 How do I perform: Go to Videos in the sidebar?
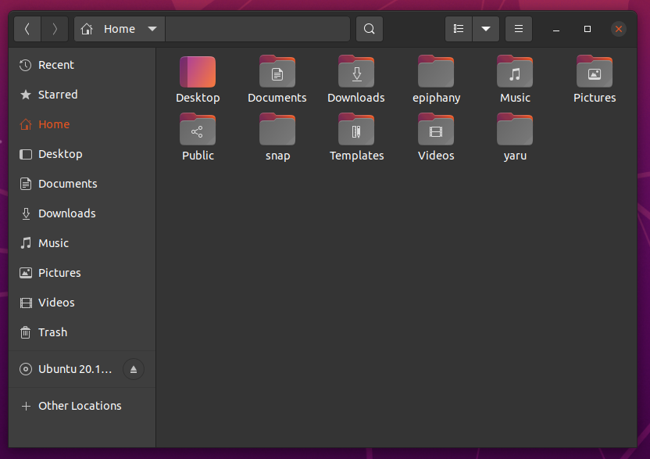(82, 303)
